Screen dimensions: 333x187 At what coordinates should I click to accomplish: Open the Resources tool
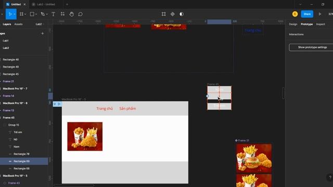(x=62, y=14)
